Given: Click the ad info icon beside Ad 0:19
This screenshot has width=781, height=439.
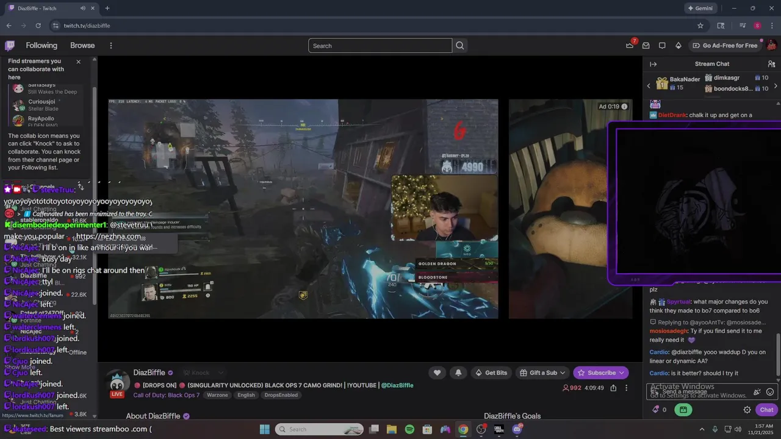Looking at the screenshot, I should (x=624, y=107).
